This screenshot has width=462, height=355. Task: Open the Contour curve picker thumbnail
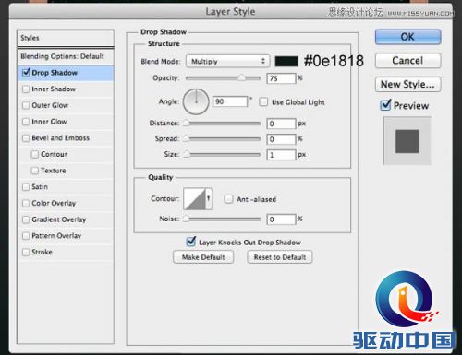[195, 199]
